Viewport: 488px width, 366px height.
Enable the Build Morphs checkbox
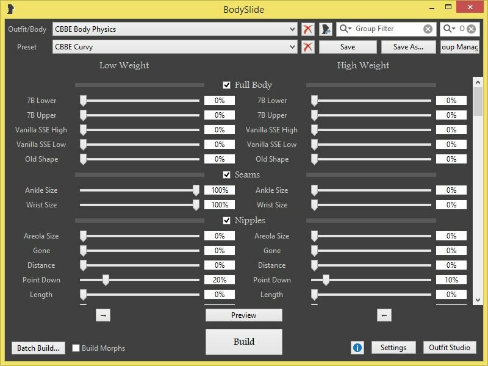76,348
